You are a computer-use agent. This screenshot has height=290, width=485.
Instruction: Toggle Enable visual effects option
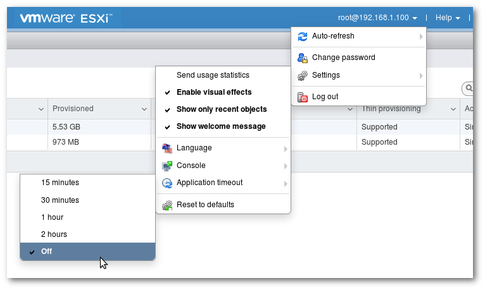pyautogui.click(x=214, y=92)
